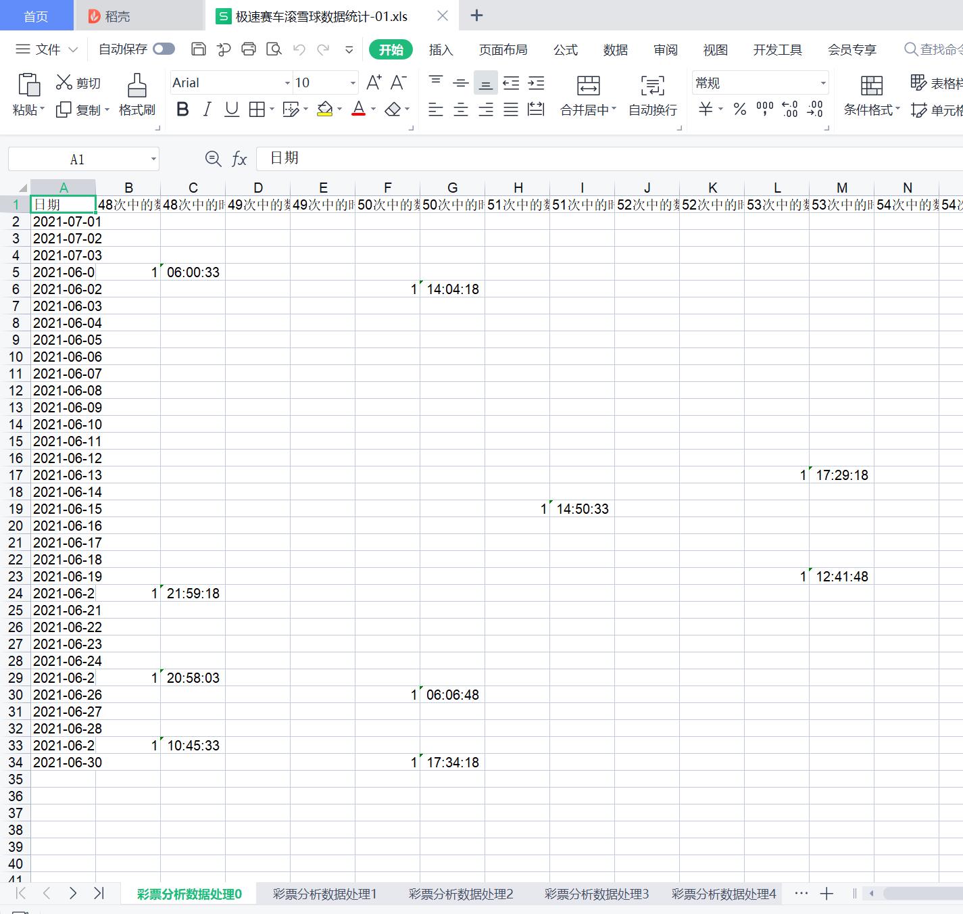Click the 首页 home tab button

coord(36,16)
